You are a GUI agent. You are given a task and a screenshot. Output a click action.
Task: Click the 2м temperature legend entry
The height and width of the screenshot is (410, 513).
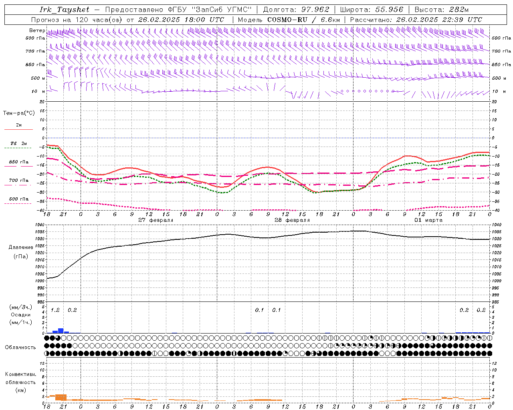(x=19, y=125)
